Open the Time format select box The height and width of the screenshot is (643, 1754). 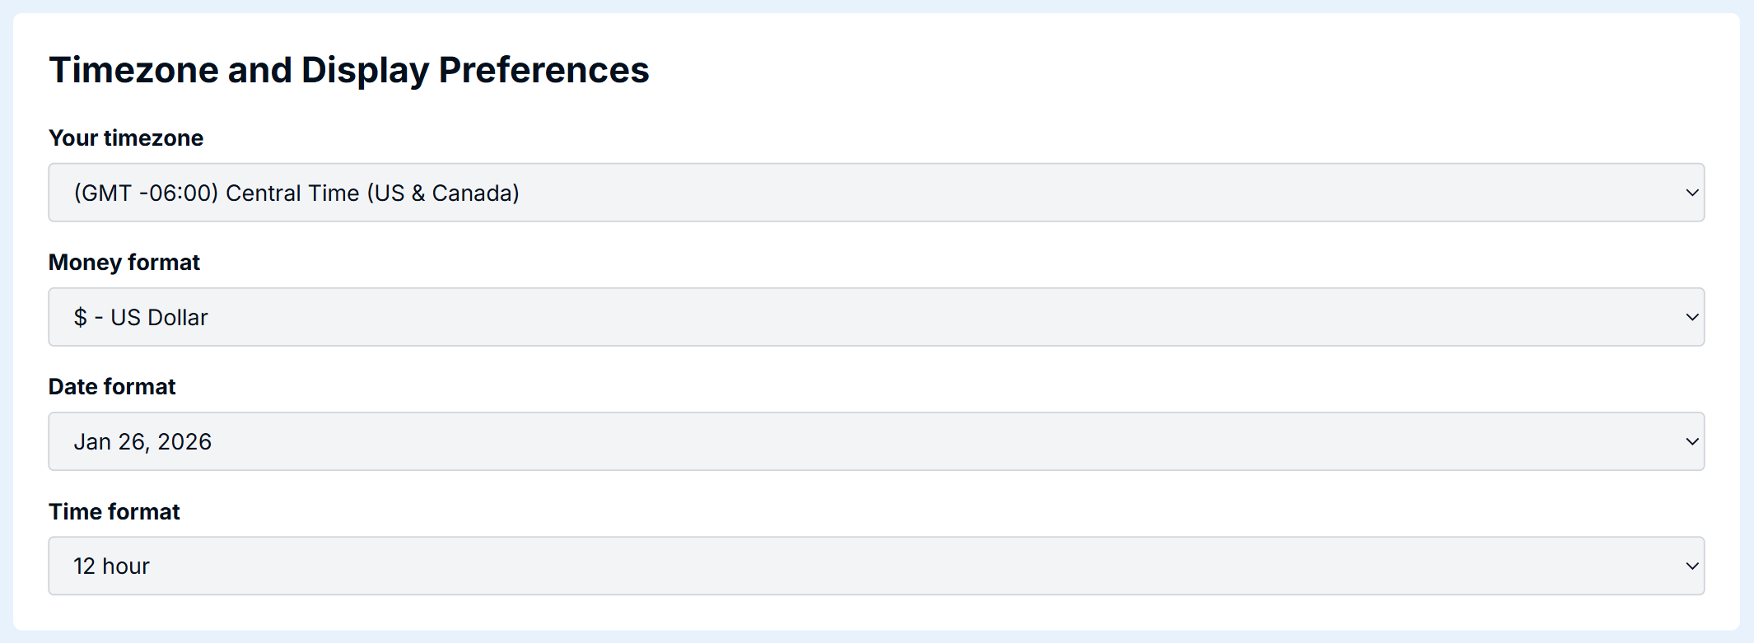click(876, 566)
